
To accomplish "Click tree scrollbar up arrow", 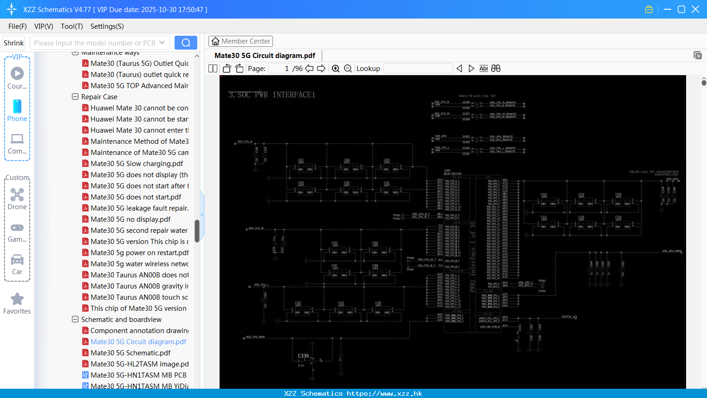I will 197,56.
